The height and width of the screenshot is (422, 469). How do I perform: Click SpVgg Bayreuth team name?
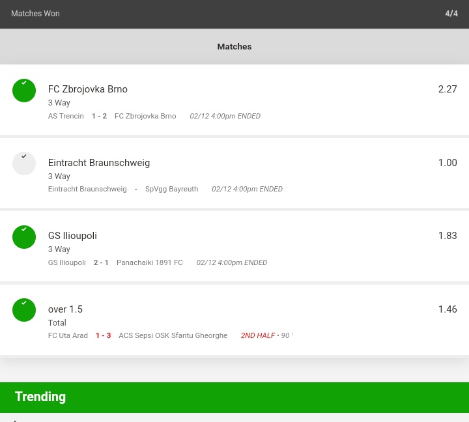(172, 189)
